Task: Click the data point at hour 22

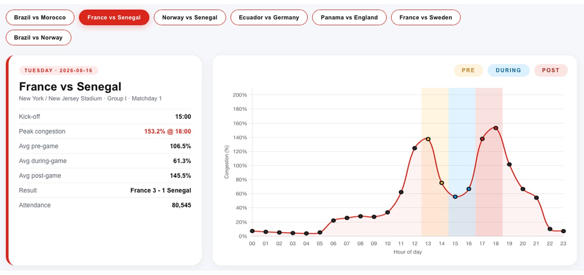Action: point(550,229)
